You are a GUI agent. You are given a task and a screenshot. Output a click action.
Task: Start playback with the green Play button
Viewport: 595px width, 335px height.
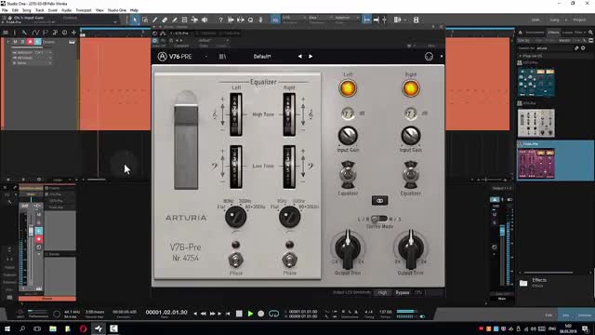pyautogui.click(x=250, y=314)
